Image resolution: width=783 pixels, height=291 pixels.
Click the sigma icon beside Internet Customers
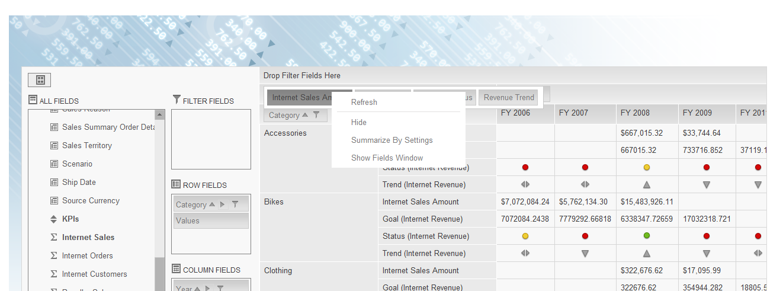pyautogui.click(x=54, y=274)
